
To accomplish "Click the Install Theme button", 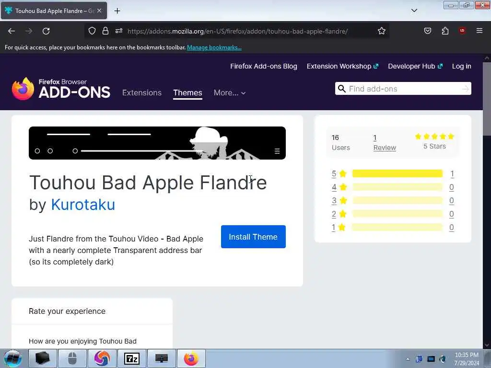I will click(253, 237).
